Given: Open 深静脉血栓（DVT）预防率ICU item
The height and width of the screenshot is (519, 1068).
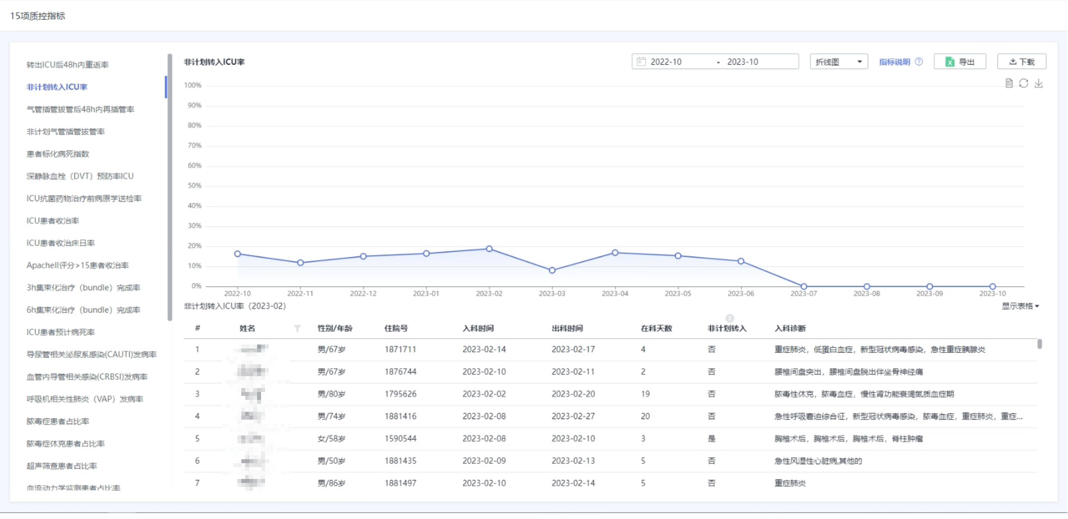Looking at the screenshot, I should 80,176.
